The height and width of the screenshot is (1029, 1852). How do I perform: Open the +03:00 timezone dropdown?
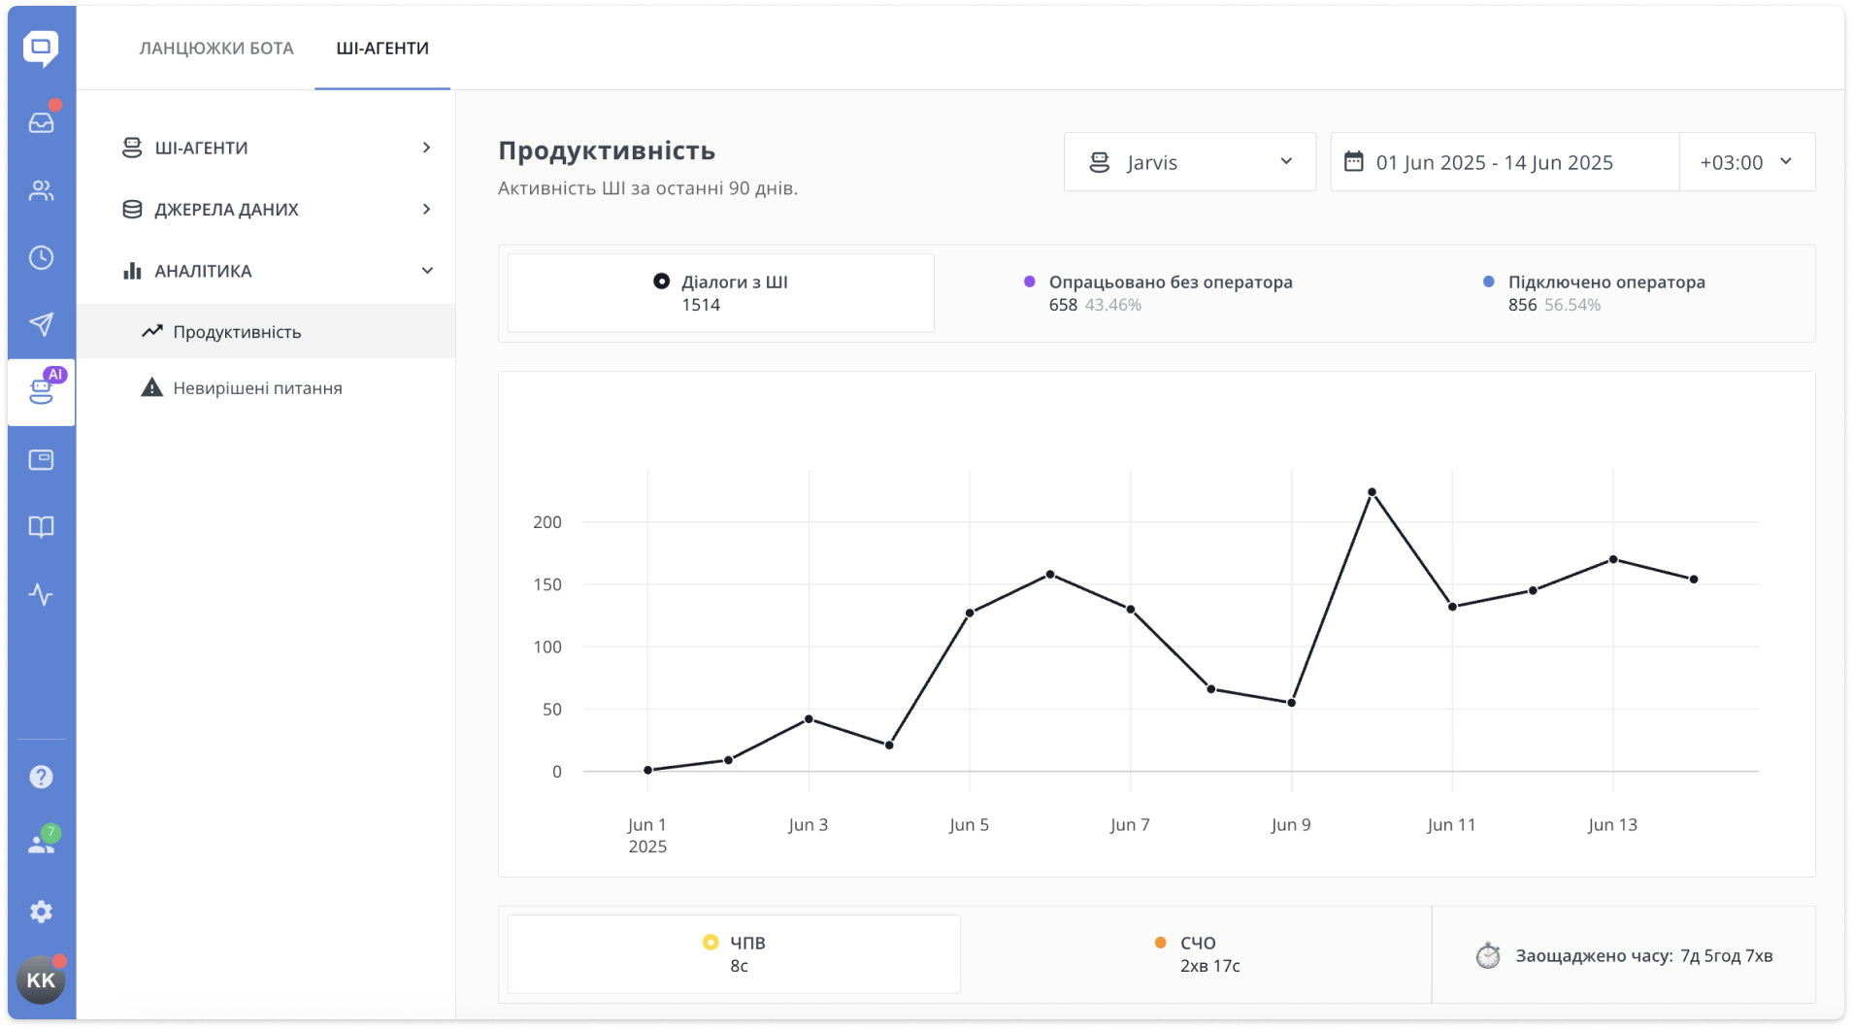[1746, 162]
